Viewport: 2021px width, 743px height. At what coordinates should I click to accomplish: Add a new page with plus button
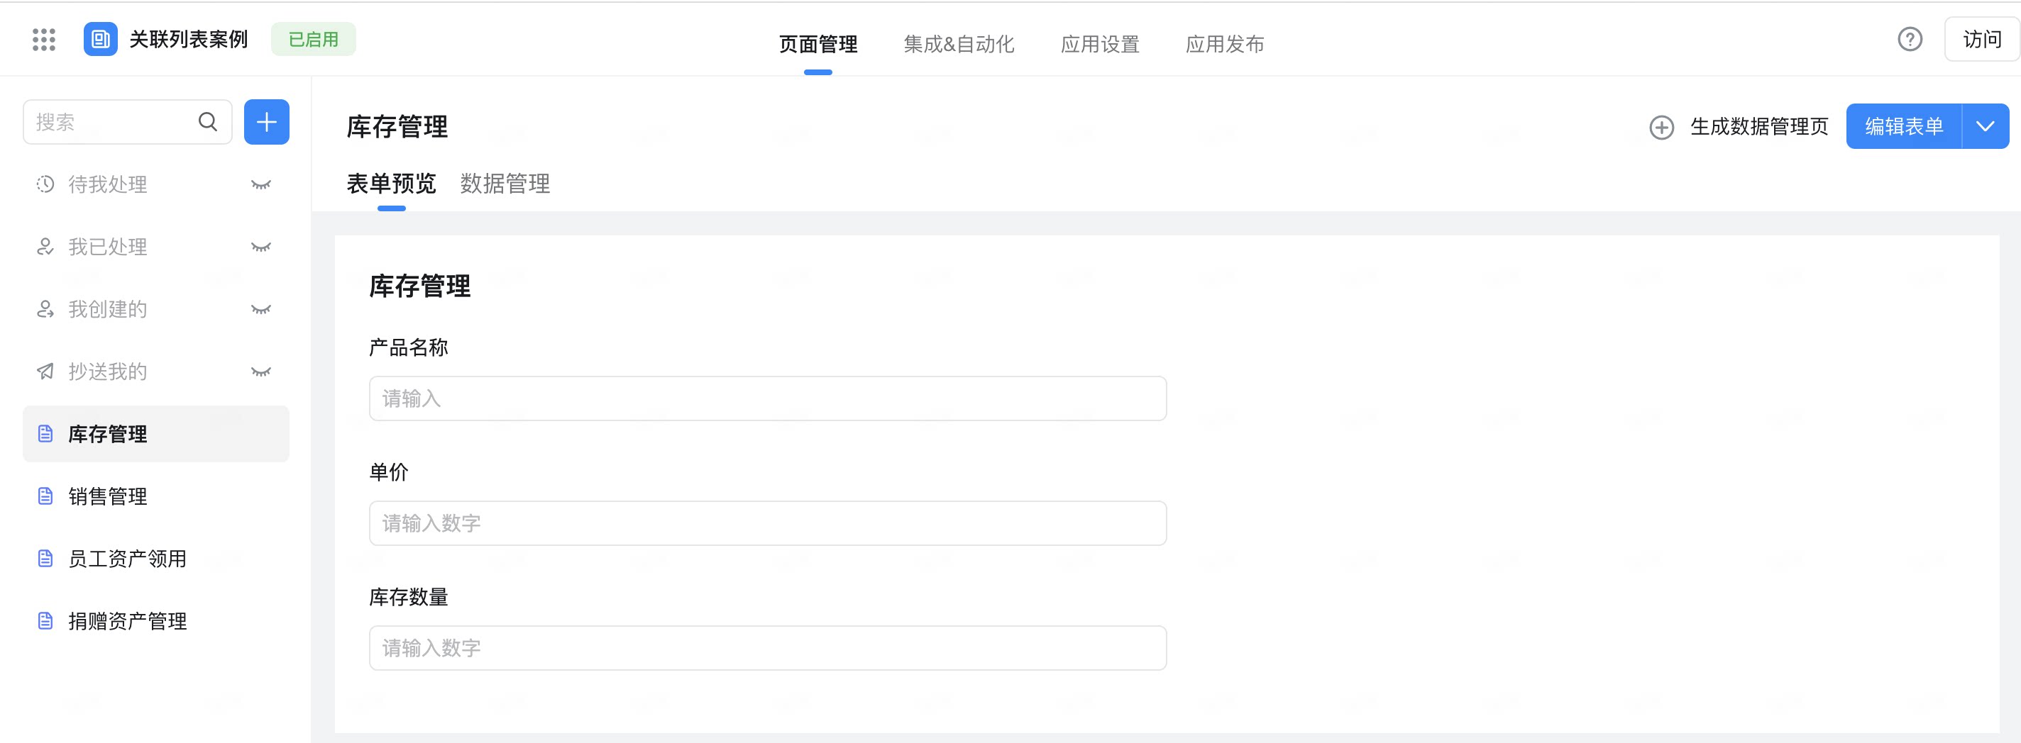tap(267, 122)
